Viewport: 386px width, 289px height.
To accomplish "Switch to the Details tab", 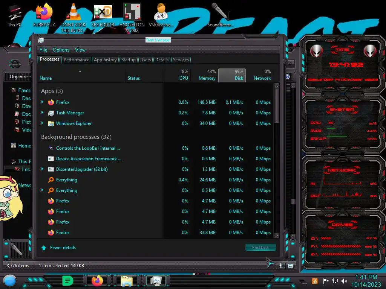I will (x=162, y=60).
